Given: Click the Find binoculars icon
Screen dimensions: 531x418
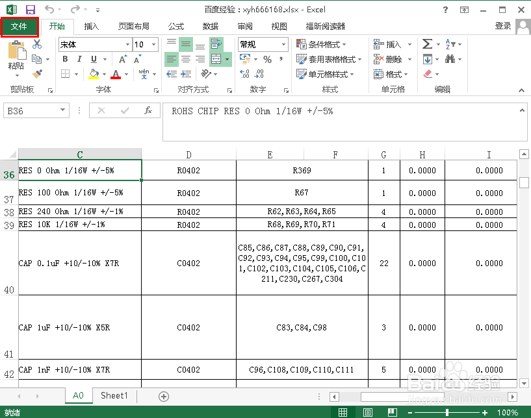Looking at the screenshot, I should coord(450,58).
